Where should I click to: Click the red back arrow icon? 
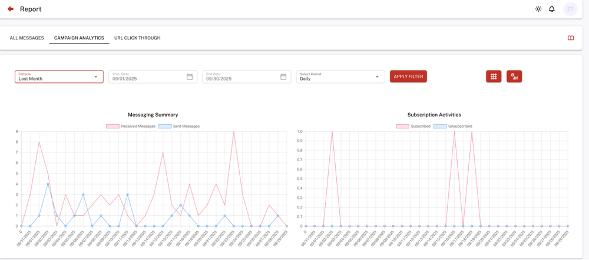[x=11, y=9]
